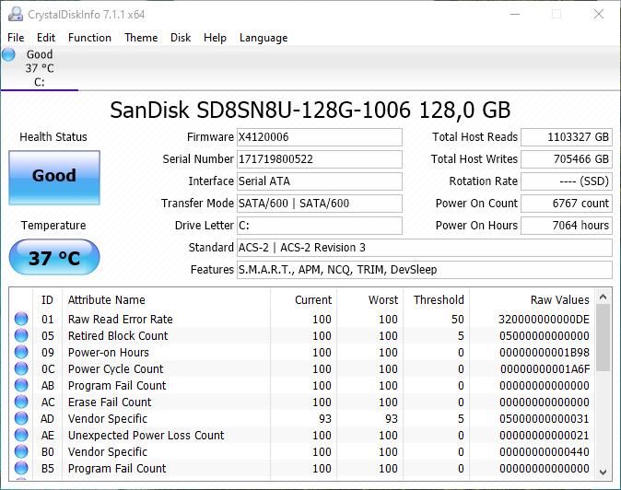Click the CrystalDiskInfo app icon in title bar
Image resolution: width=621 pixels, height=490 pixels.
click(14, 14)
